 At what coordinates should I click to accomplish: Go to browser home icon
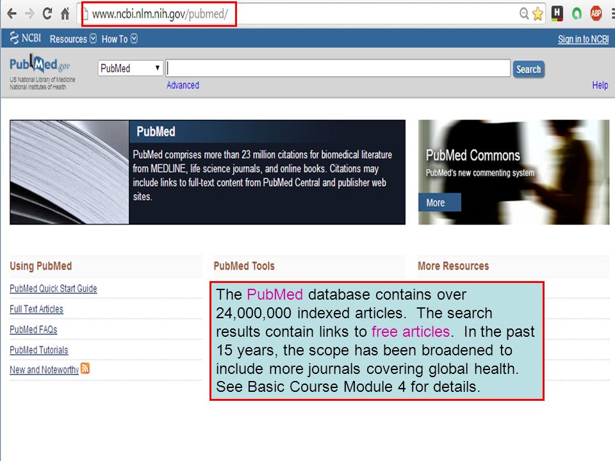tap(65, 13)
